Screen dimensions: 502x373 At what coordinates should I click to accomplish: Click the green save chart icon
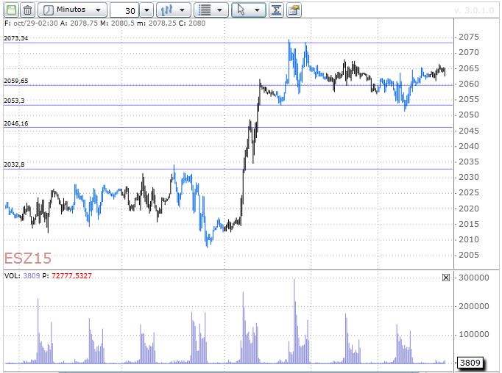[10, 10]
